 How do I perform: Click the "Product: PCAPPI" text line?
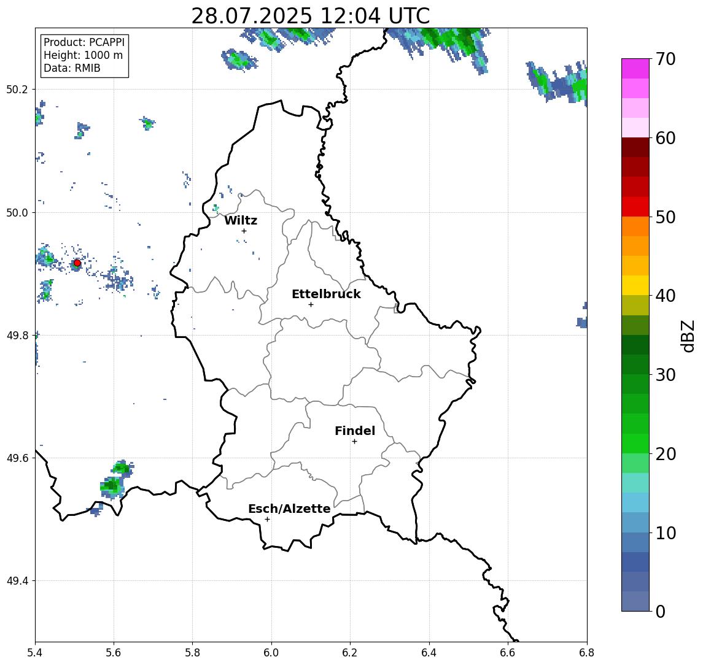pos(84,42)
